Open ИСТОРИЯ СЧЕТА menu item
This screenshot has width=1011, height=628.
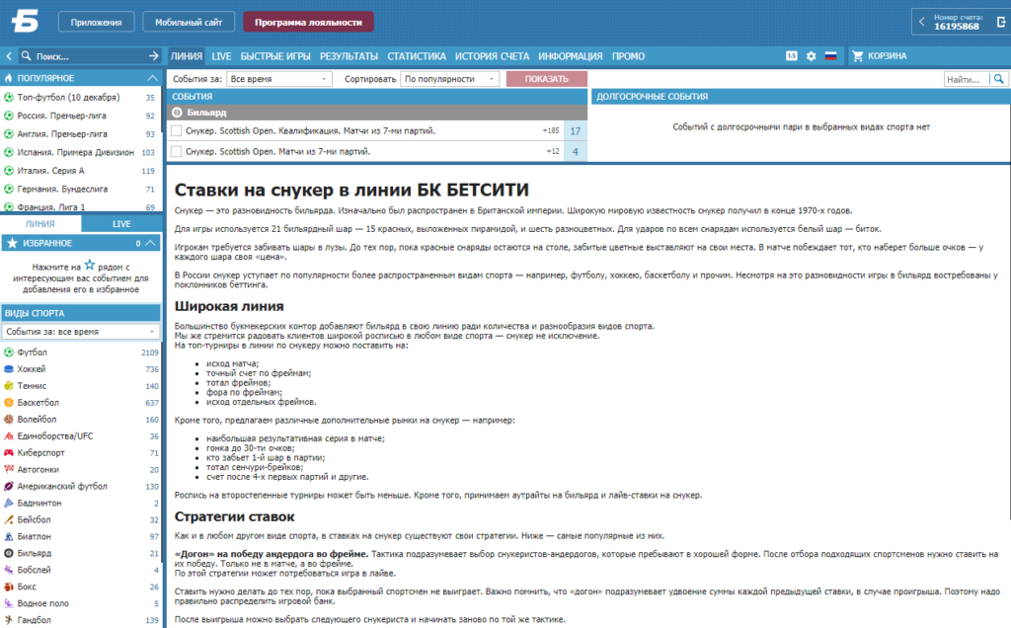point(492,56)
